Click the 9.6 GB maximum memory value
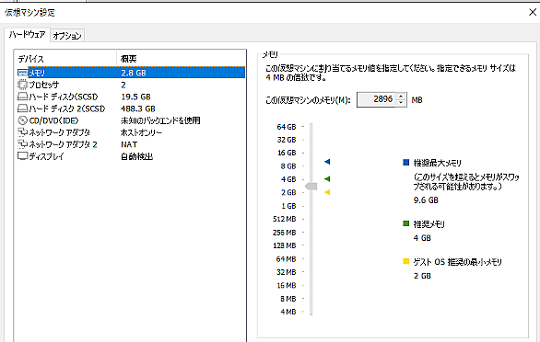 [426, 200]
